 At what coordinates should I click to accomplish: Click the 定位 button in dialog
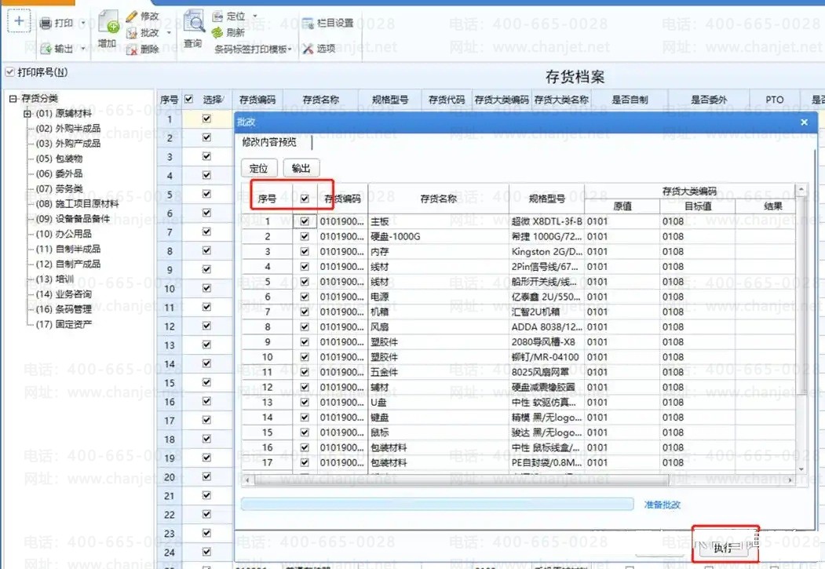pos(259,168)
